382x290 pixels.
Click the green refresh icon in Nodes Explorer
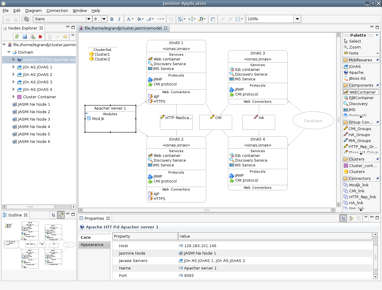click(x=17, y=37)
